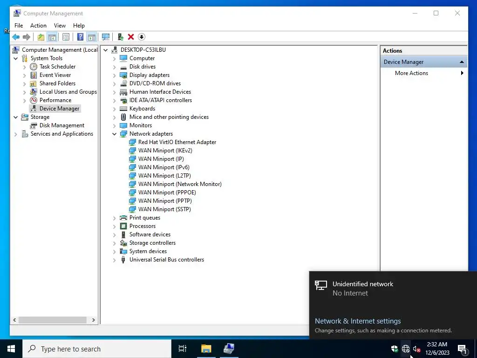Open the Help menu

tap(79, 26)
